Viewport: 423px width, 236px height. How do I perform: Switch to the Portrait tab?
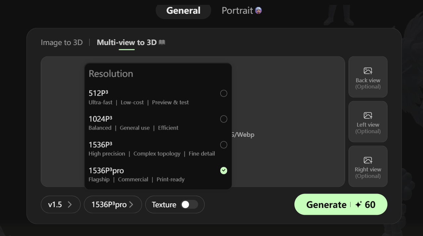pyautogui.click(x=237, y=10)
